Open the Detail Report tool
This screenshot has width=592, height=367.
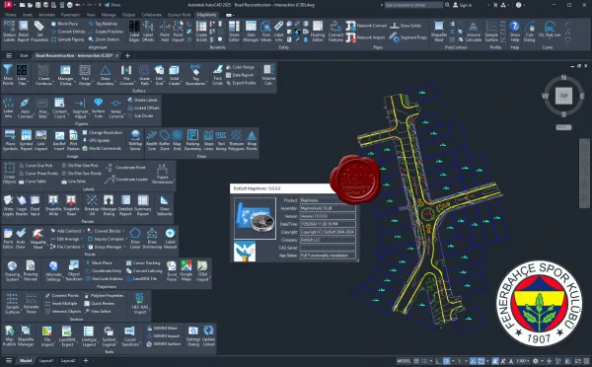click(24, 31)
